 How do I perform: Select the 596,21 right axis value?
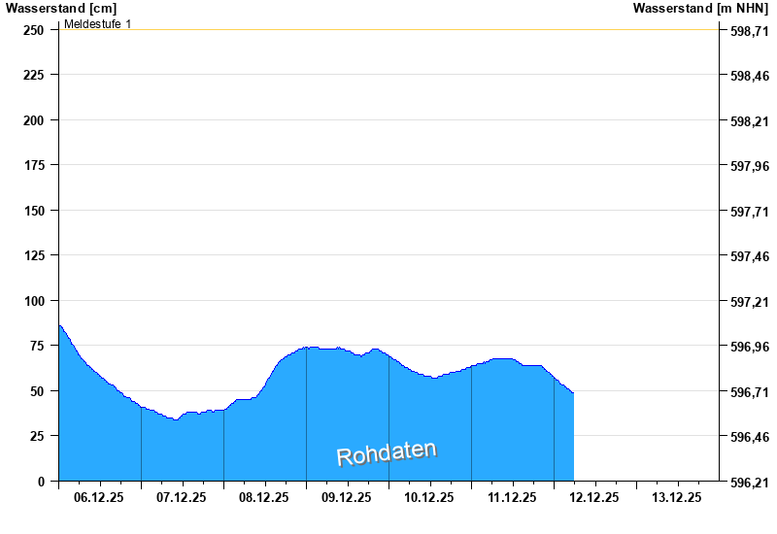click(x=749, y=483)
